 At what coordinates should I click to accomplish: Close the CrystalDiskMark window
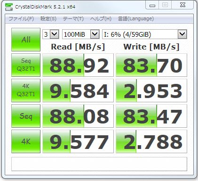pos(182,5)
